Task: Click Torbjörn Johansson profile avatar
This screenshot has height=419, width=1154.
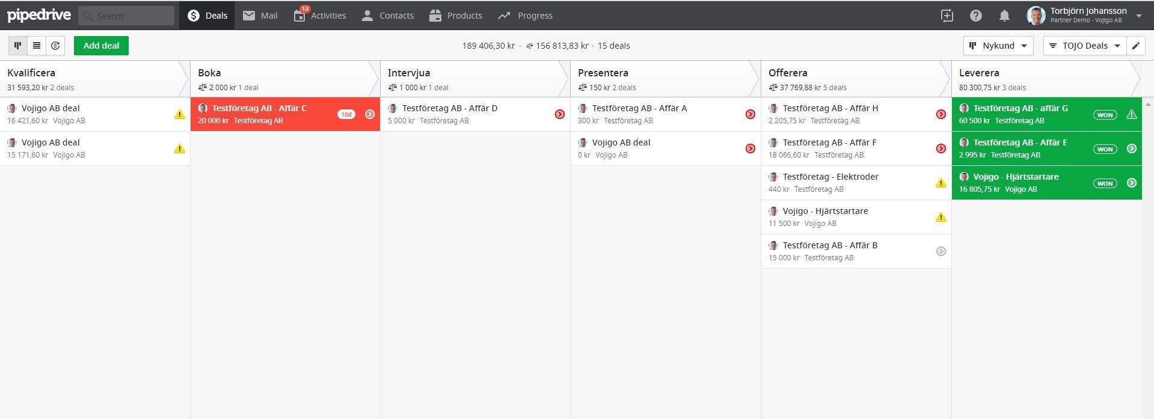Action: (x=1036, y=16)
